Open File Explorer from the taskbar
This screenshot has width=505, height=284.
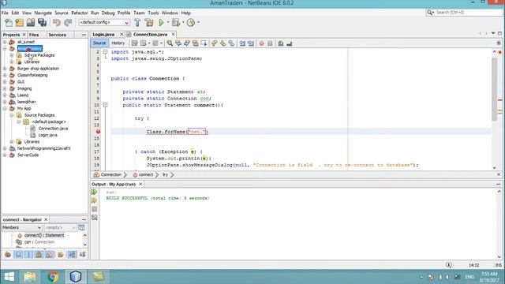[30, 277]
